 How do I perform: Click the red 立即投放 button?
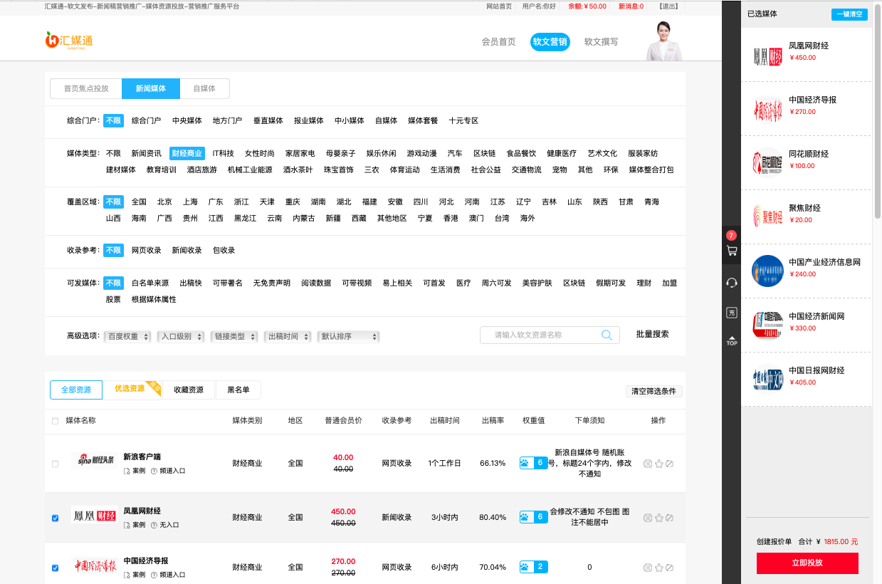[x=807, y=563]
